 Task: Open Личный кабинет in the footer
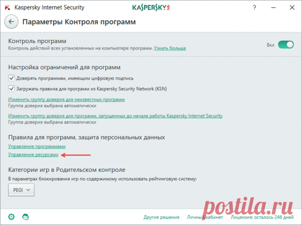click(x=205, y=217)
